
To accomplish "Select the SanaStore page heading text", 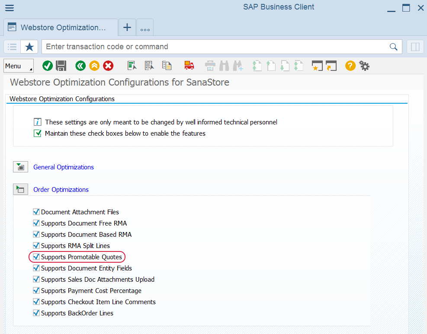I will (x=119, y=82).
